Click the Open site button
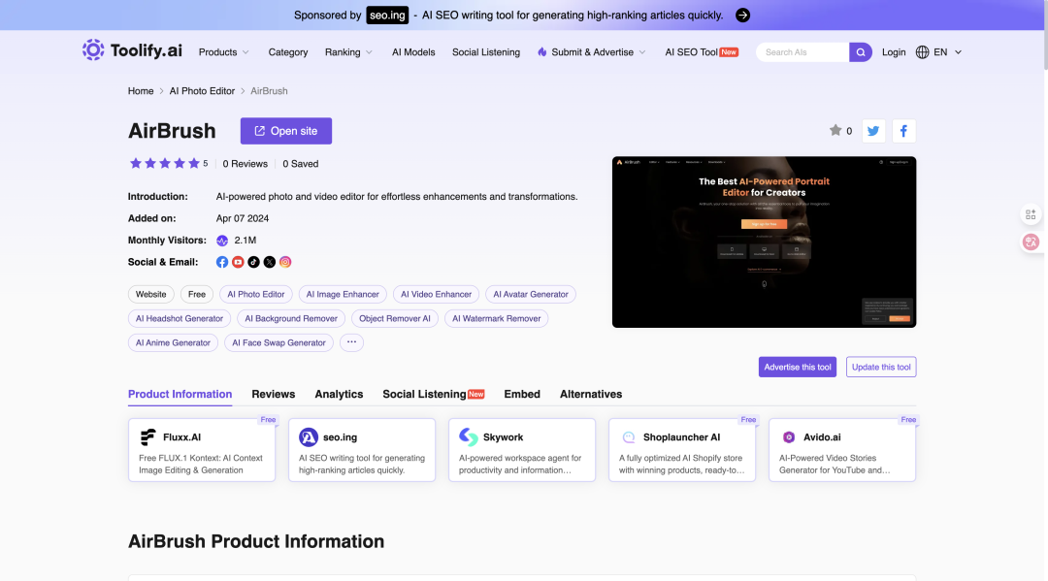 286,131
